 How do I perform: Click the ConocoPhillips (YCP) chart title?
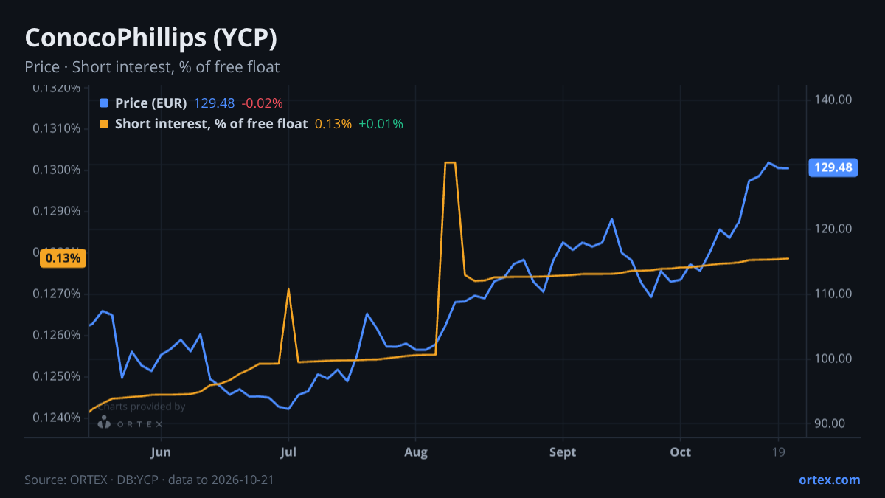(x=151, y=38)
